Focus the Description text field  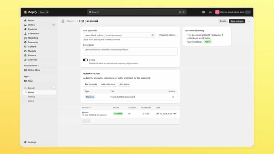[130, 51]
